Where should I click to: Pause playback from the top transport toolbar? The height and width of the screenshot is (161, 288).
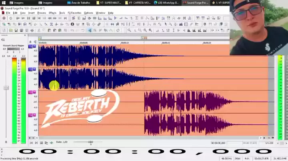28,18
